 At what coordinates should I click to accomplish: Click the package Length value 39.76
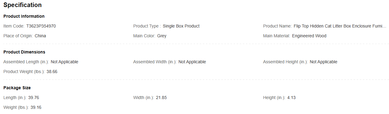click(x=34, y=98)
